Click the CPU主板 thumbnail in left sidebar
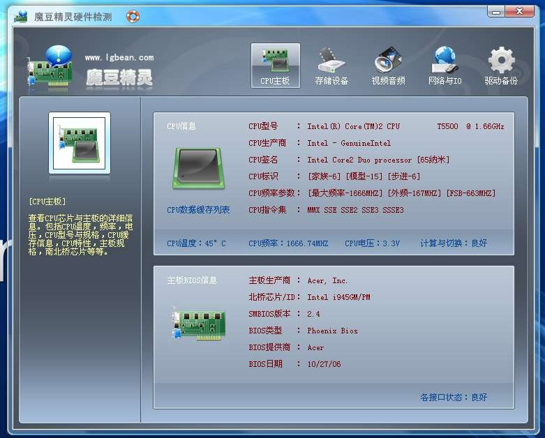Viewport: 545px width, 438px height. point(80,143)
